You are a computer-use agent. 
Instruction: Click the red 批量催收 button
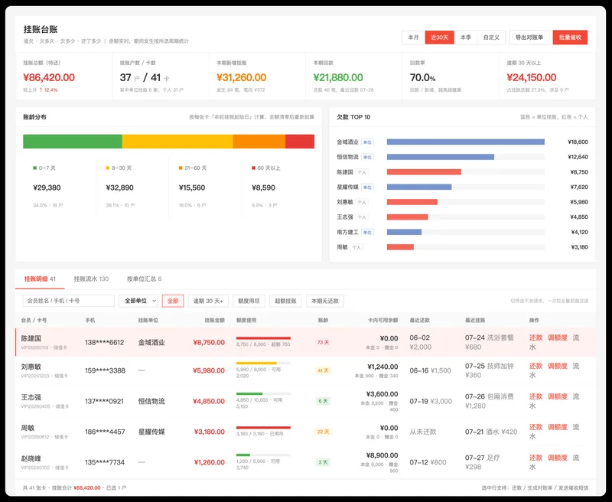pos(570,37)
